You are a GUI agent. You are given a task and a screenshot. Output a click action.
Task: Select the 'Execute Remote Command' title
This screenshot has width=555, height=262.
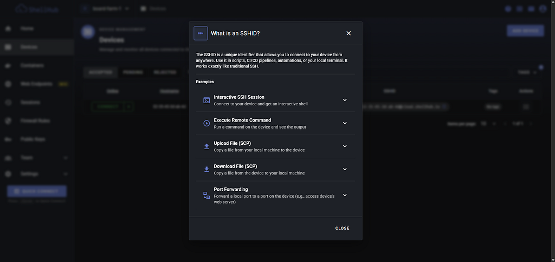[x=242, y=120]
